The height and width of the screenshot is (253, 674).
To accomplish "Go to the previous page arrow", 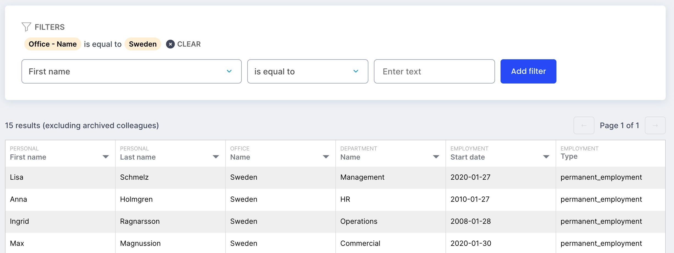I will (x=584, y=126).
